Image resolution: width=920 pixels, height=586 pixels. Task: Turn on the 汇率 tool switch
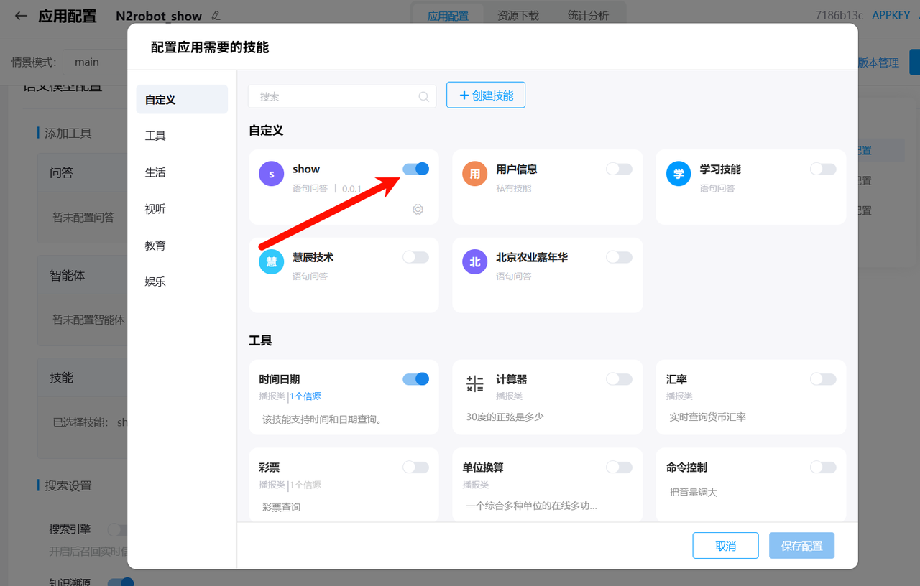pyautogui.click(x=823, y=379)
